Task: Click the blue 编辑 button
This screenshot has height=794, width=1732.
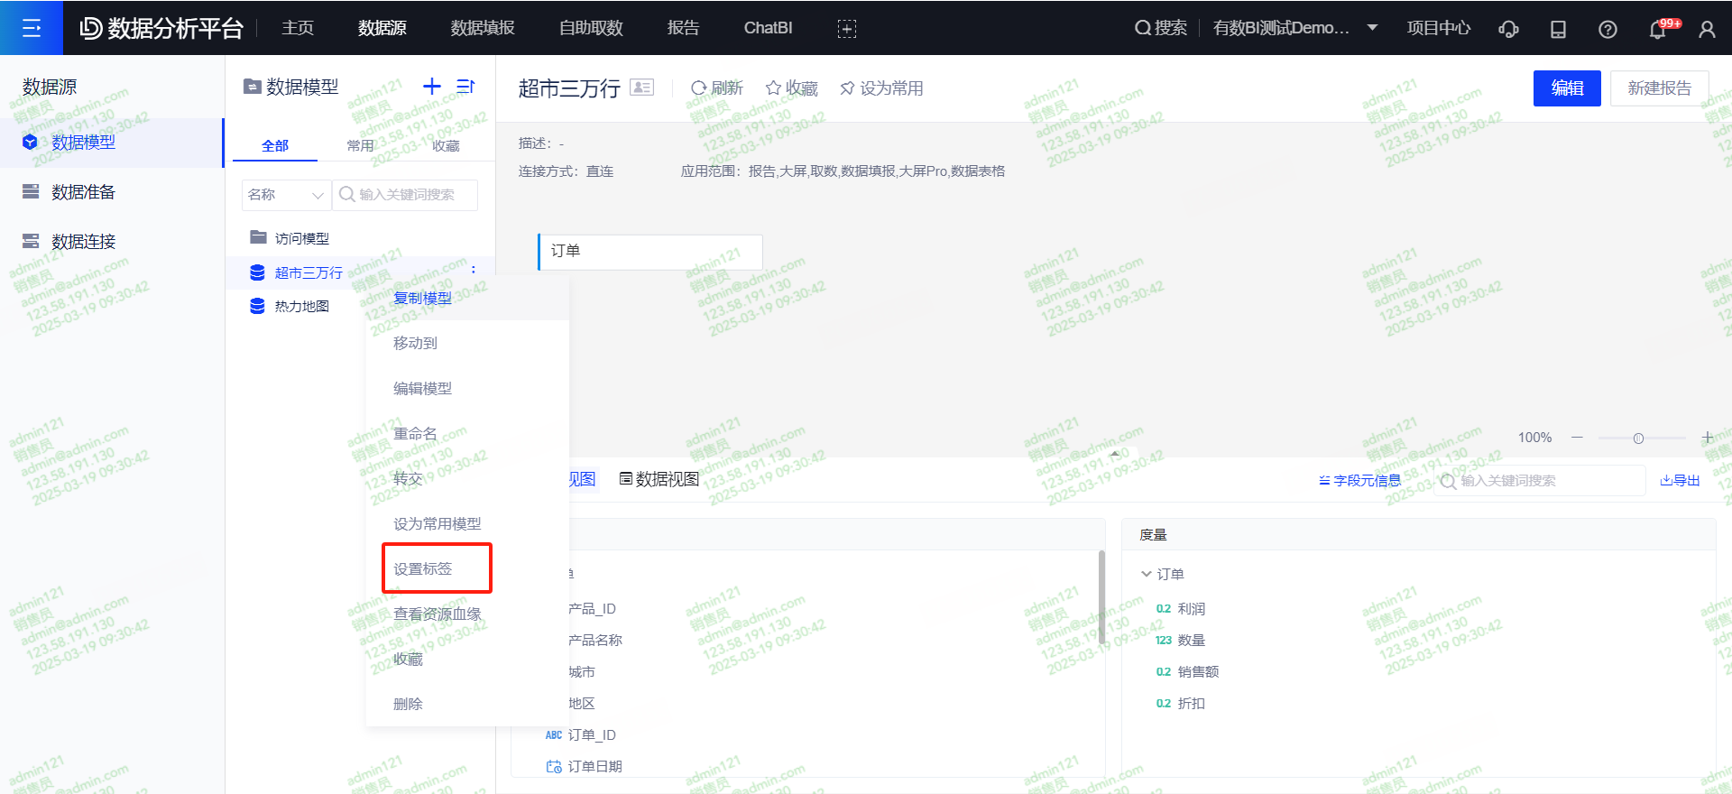Action: click(1566, 88)
